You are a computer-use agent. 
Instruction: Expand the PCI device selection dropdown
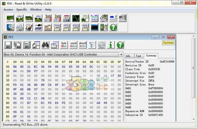pyautogui.click(x=121, y=54)
